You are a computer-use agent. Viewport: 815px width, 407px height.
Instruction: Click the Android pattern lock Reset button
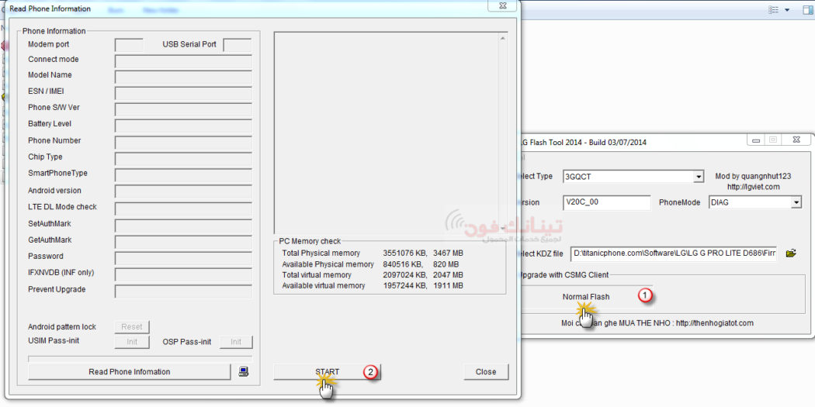coord(131,327)
